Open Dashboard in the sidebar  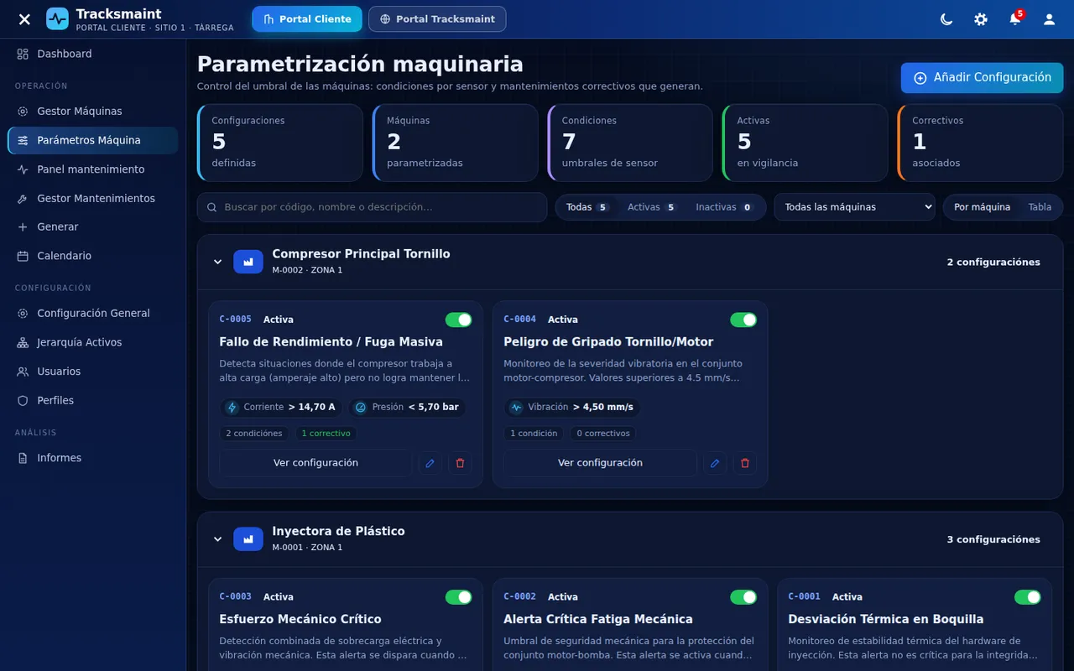pyautogui.click(x=92, y=54)
